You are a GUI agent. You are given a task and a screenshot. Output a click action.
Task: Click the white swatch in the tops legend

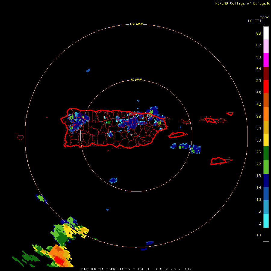tap(266, 33)
